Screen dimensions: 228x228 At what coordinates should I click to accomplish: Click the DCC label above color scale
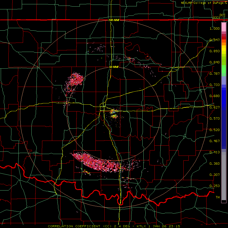tap(222, 15)
